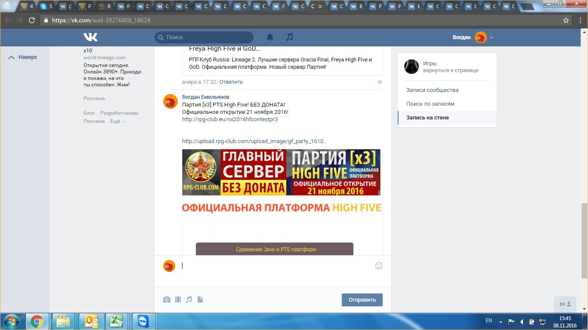Expand the Ещё footer menu

click(118, 121)
